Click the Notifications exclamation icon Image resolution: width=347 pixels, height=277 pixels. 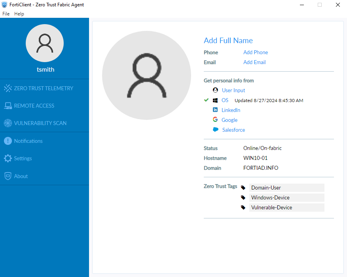(8, 141)
